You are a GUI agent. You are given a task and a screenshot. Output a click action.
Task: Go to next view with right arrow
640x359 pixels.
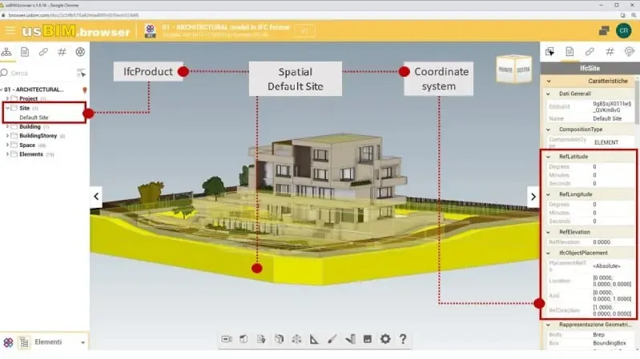click(x=533, y=197)
